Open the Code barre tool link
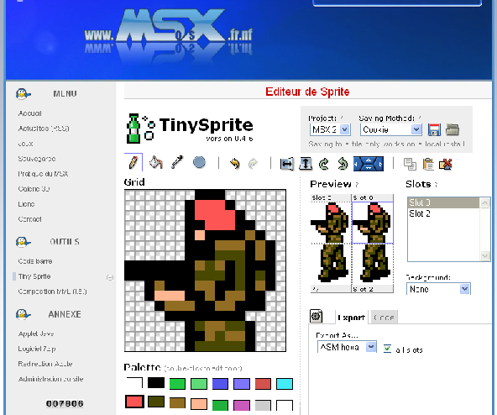This screenshot has height=415, width=497. coord(35,261)
